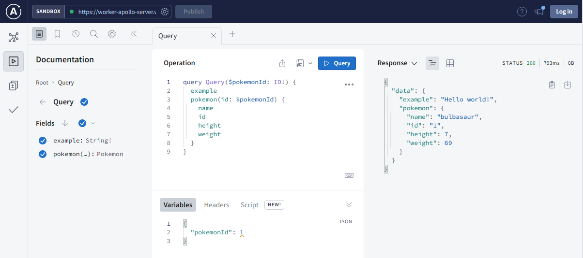Click the documentation search icon
Screen dimensions: 583x258
click(x=94, y=34)
